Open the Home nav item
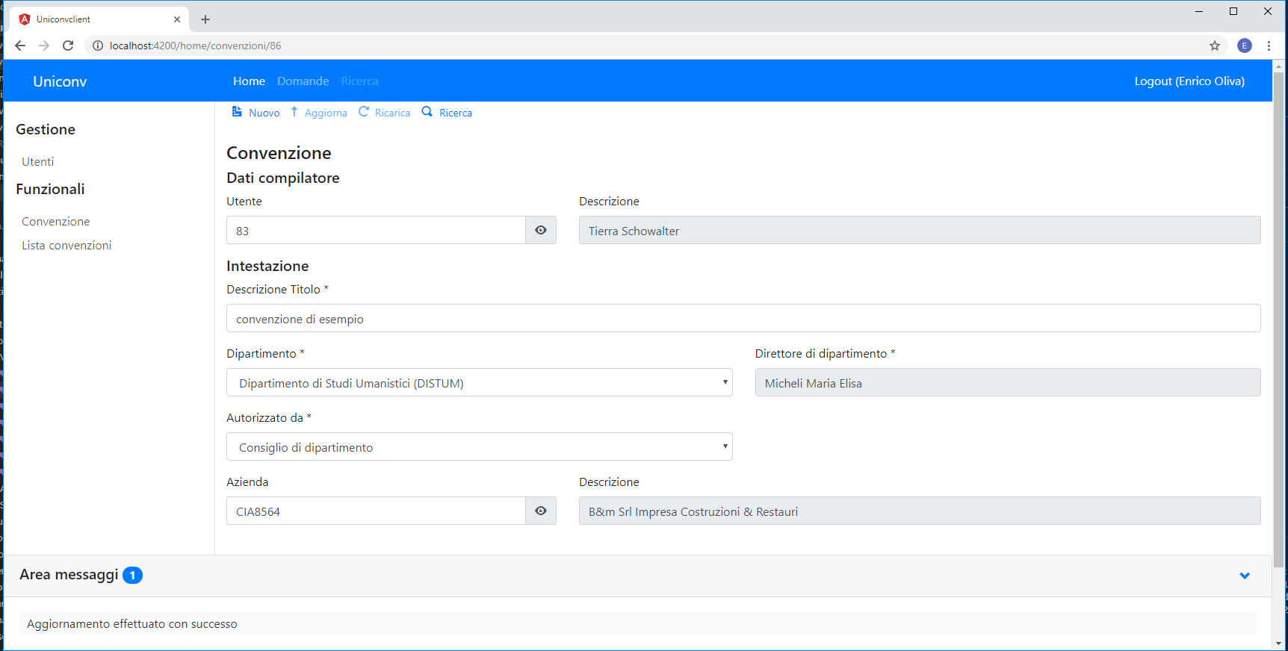Screen dimensions: 1288x651 [x=249, y=81]
